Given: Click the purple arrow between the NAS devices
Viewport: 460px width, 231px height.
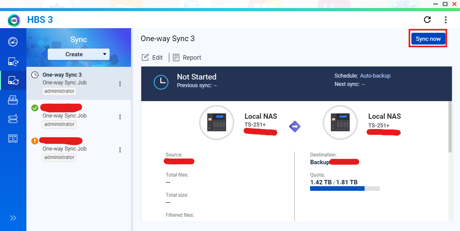Looking at the screenshot, I should tap(295, 126).
